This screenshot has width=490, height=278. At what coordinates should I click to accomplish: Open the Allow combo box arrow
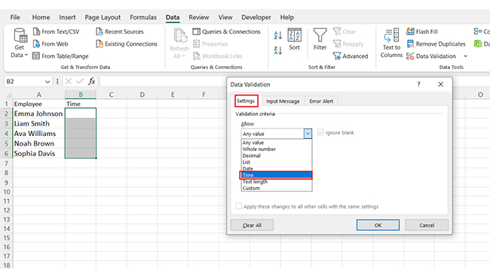pyautogui.click(x=308, y=134)
